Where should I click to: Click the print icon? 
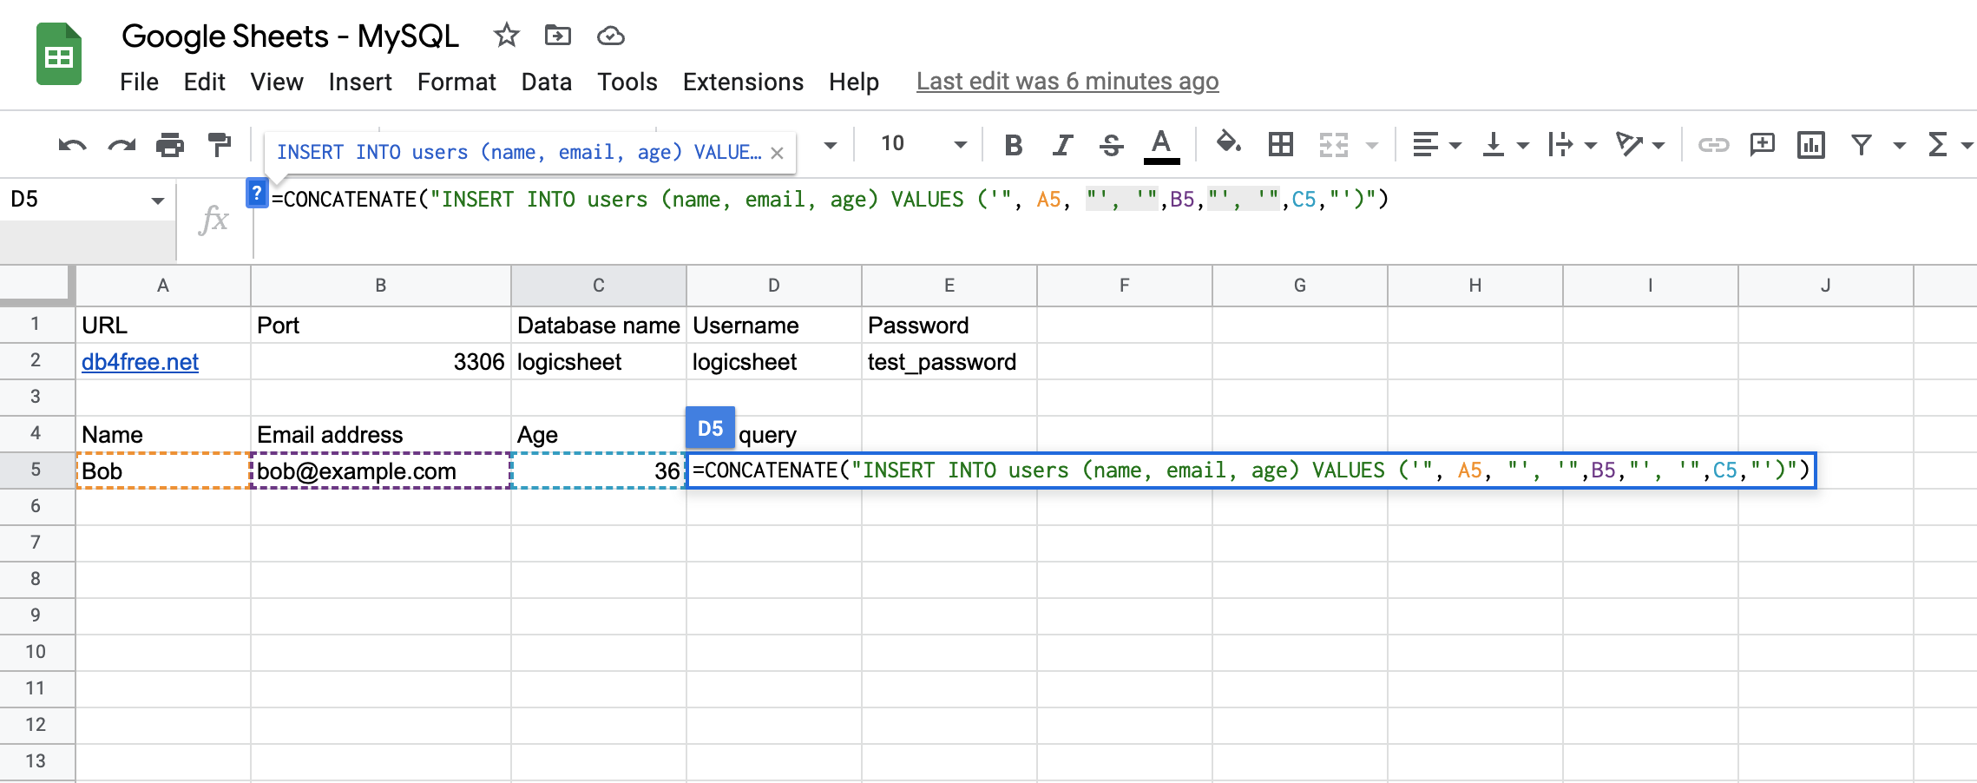[x=170, y=145]
